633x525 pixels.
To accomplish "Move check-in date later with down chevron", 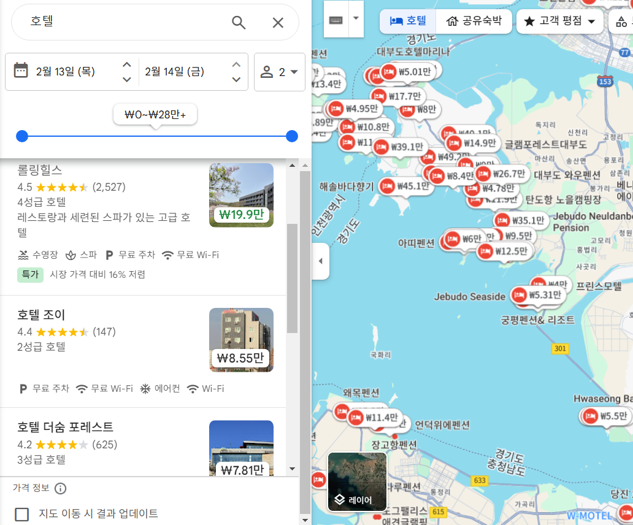I will pos(127,80).
